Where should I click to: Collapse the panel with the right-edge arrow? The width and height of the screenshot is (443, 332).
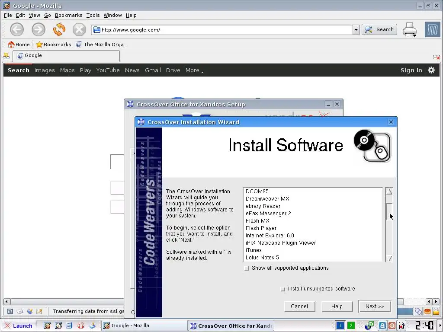pos(440,326)
